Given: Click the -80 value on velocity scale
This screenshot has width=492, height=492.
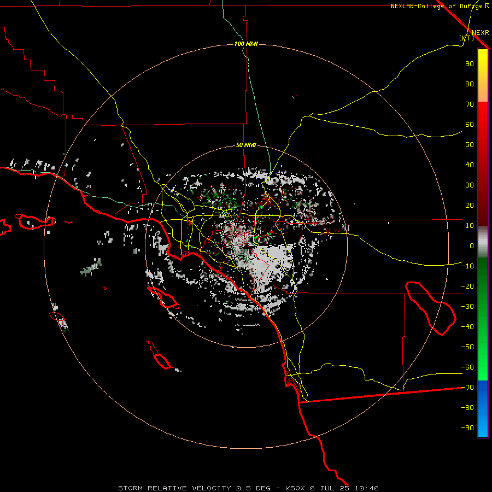Looking at the screenshot, I should pyautogui.click(x=467, y=408).
